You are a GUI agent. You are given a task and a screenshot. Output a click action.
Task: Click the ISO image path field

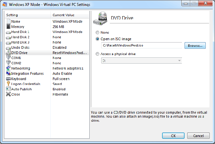(142, 45)
